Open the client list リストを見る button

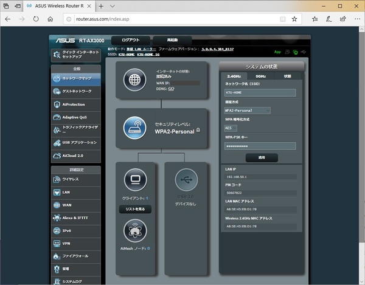(135, 209)
